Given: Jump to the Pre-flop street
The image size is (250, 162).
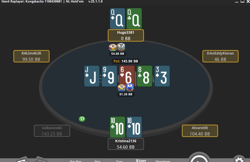Looking at the screenshot, I should click(76, 161).
